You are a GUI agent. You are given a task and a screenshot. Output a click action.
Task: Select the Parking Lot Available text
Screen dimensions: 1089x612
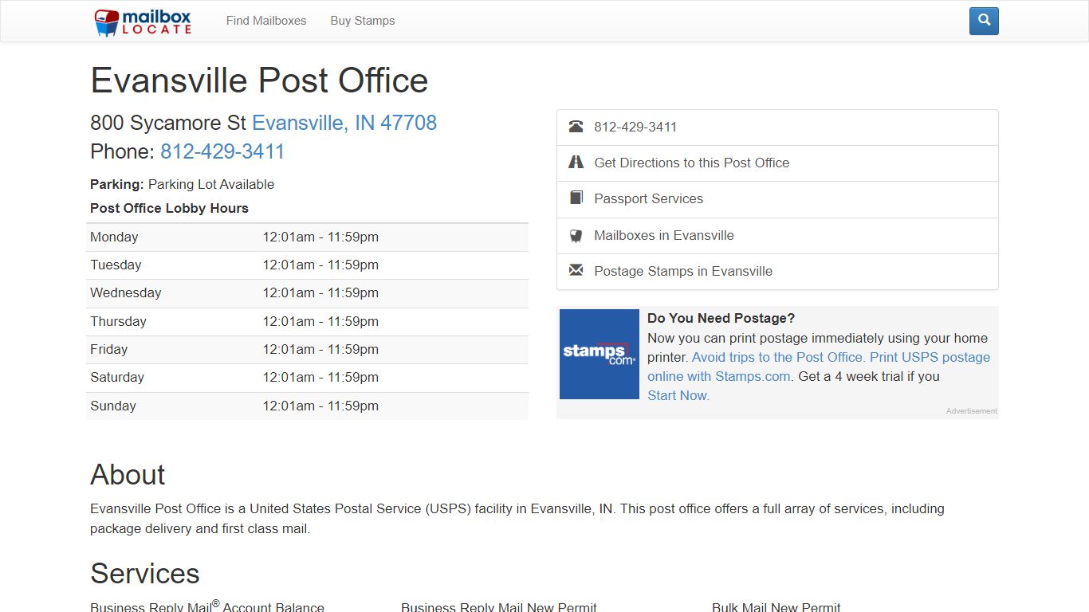pyautogui.click(x=211, y=184)
